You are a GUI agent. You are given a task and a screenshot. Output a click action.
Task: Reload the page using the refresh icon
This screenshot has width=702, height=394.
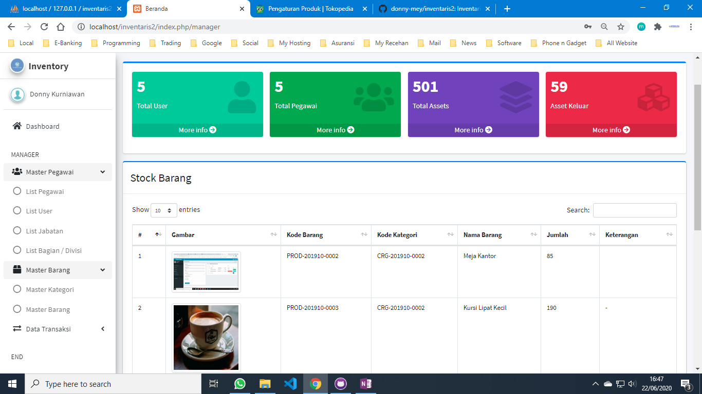tap(44, 27)
